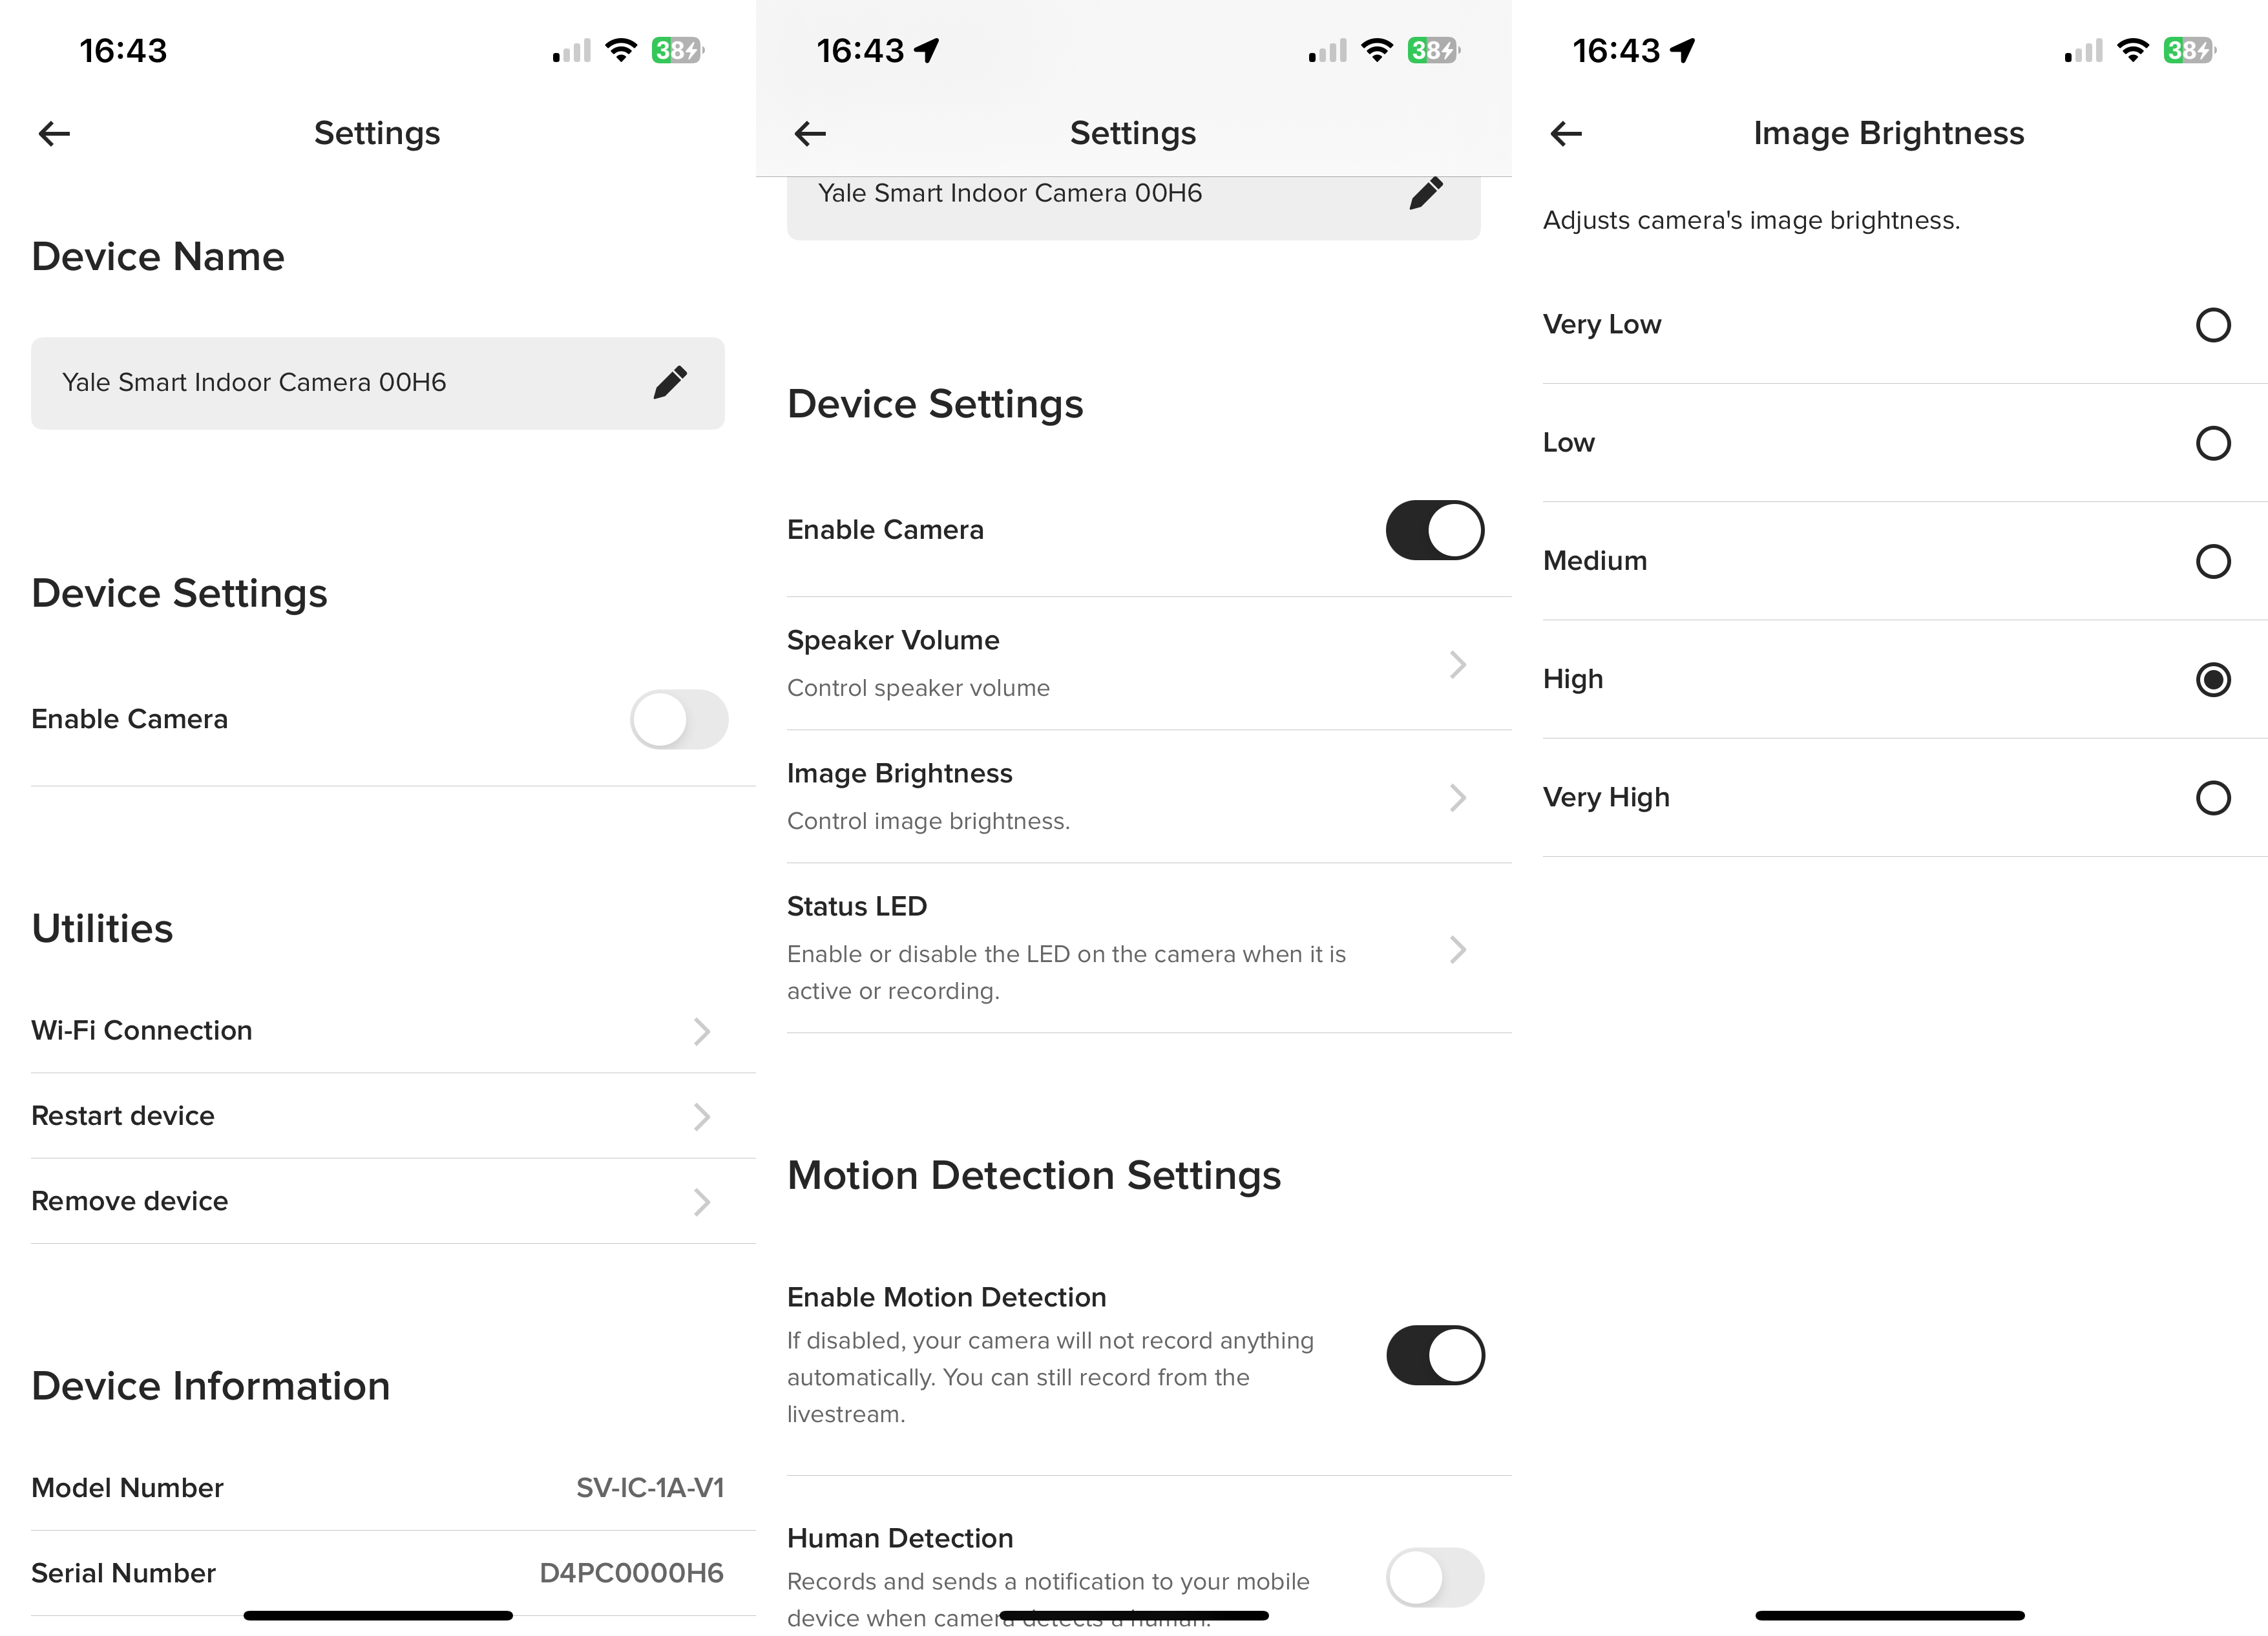This screenshot has width=2268, height=1636.
Task: Tap the High option label
Action: (x=1573, y=680)
